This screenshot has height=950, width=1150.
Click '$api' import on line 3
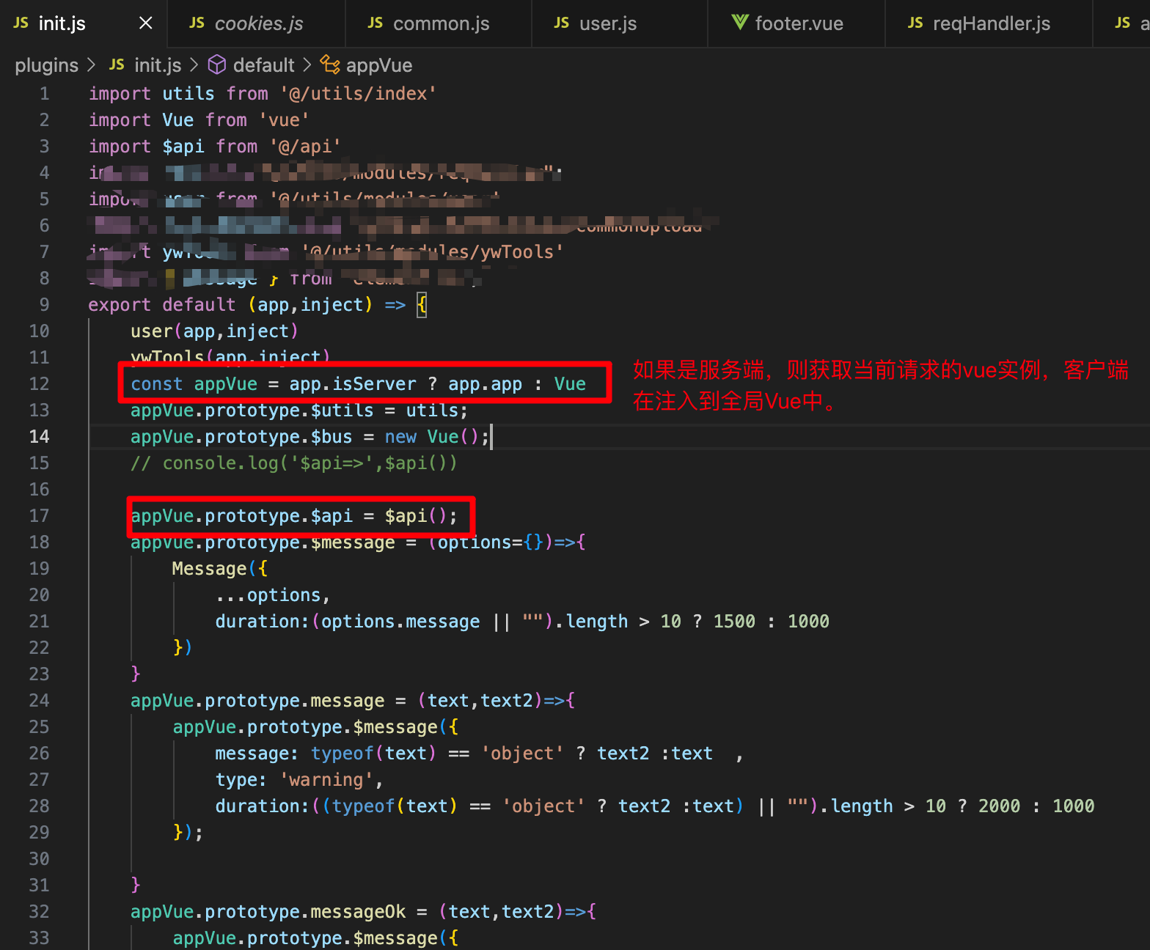(x=183, y=147)
